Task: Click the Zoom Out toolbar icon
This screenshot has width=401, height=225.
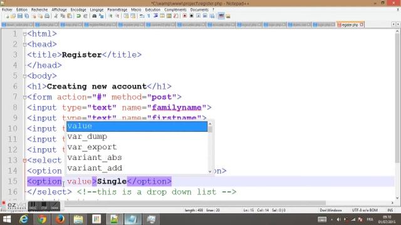Action: coord(117,16)
